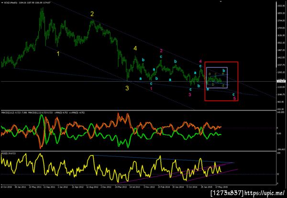Click the date label 24 Mar 2013
The width and height of the screenshot is (287, 198).
click(121, 187)
